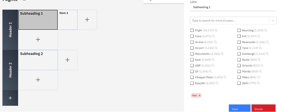Enable the Cheaper Price checkbox
The width and height of the screenshot is (281, 112).
(x=192, y=77)
